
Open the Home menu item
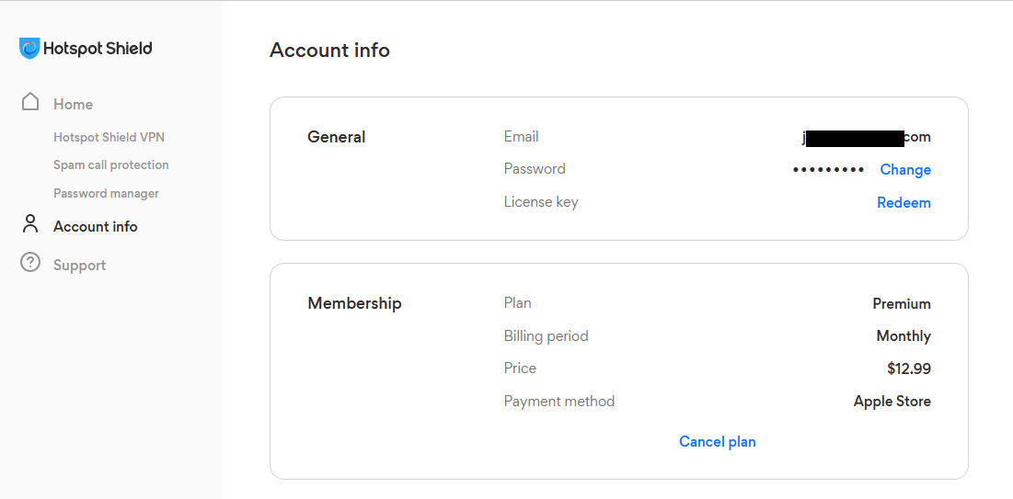pyautogui.click(x=73, y=105)
